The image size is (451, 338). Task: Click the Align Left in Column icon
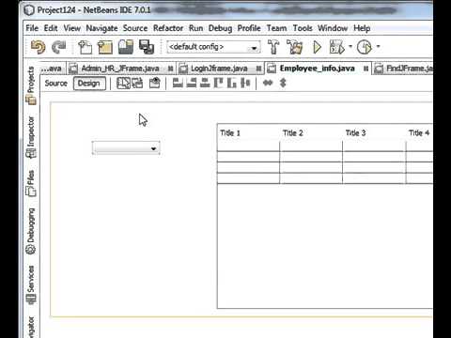pyautogui.click(x=178, y=83)
